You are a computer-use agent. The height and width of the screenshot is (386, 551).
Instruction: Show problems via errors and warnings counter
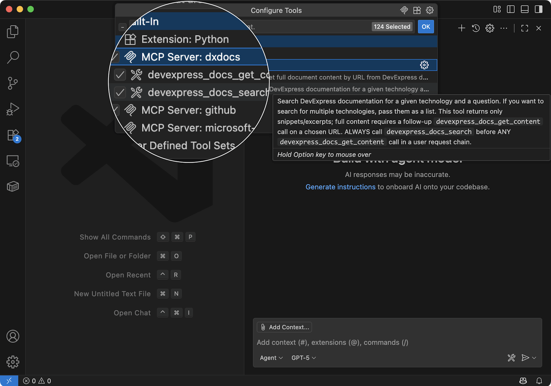[x=37, y=381]
